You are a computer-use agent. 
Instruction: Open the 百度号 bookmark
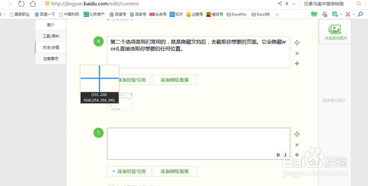click(118, 14)
